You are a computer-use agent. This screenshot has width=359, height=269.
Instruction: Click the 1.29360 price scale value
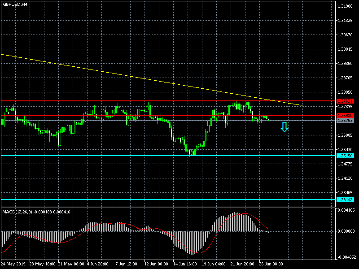[x=345, y=63]
